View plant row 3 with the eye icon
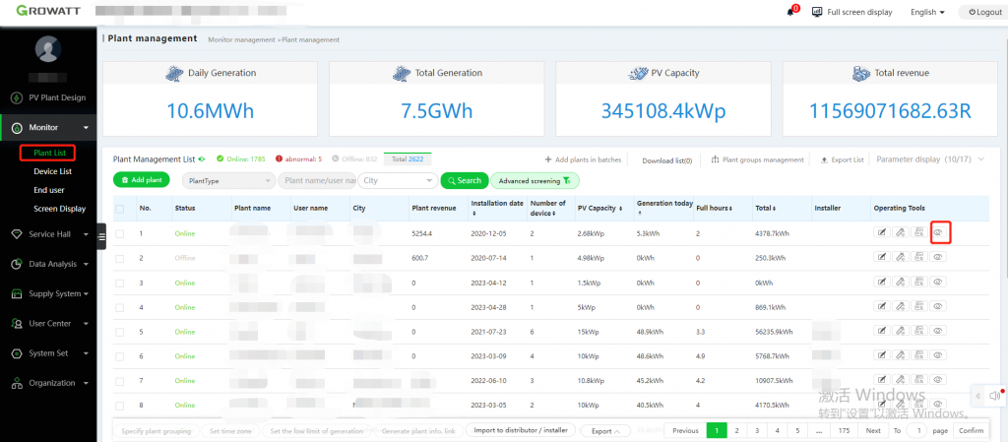Viewport: 1008px width, 442px height. click(x=938, y=282)
